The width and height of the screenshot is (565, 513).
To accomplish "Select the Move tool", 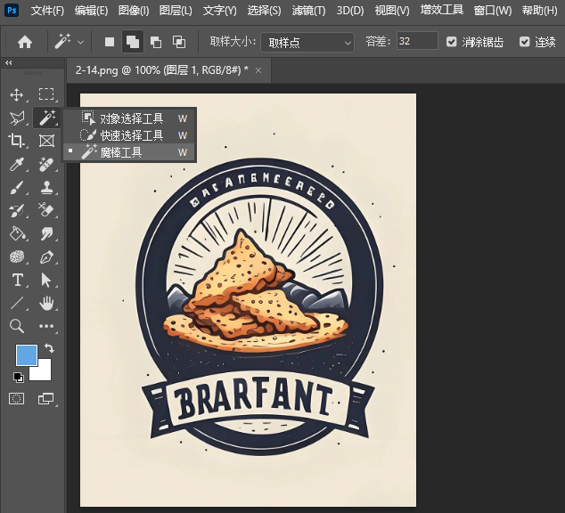I will (x=16, y=94).
